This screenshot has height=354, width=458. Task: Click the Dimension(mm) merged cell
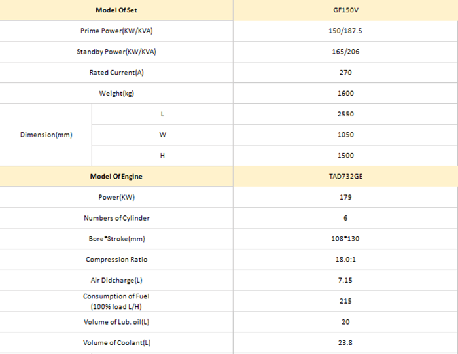[46, 135]
